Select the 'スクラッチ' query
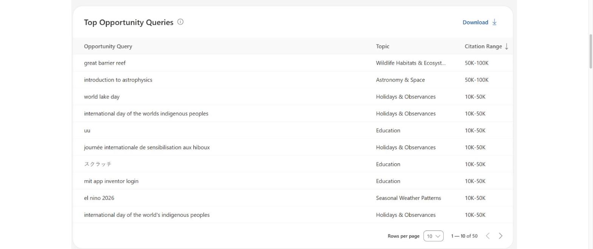Viewport: 593px width, 249px height. pos(98,164)
